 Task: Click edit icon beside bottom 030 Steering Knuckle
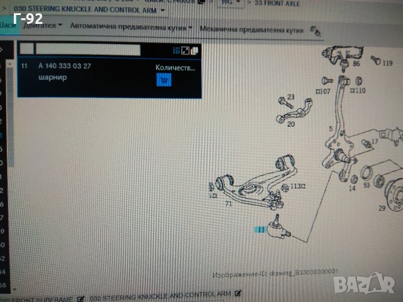(x=238, y=294)
